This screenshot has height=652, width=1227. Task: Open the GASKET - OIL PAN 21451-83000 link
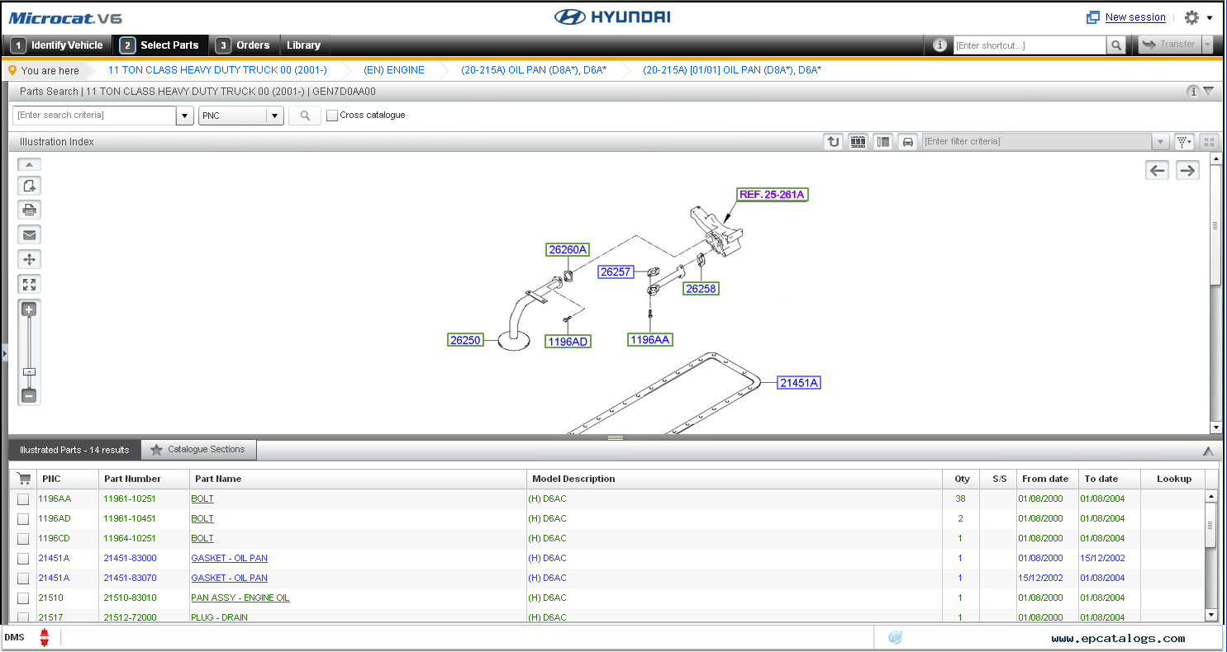pyautogui.click(x=229, y=559)
